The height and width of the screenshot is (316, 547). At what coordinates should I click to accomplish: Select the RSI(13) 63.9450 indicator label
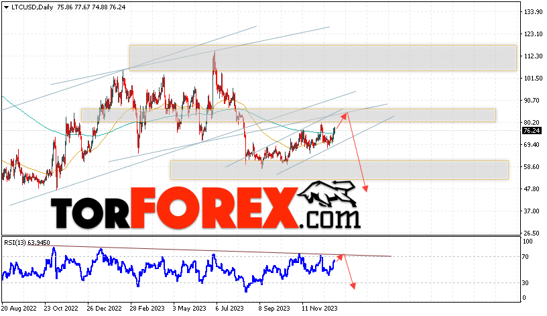27,242
